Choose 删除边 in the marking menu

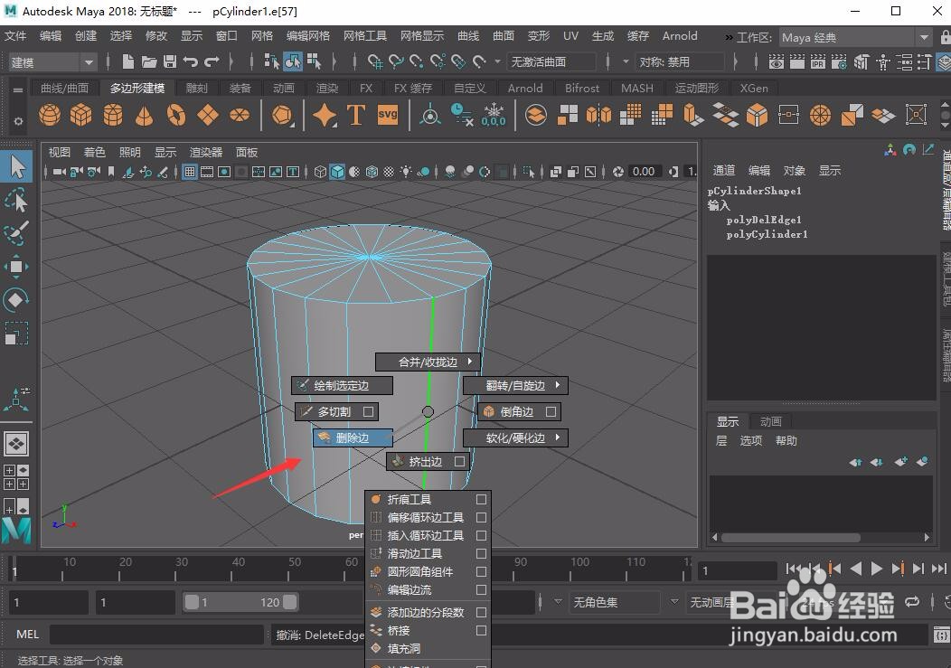(x=353, y=438)
